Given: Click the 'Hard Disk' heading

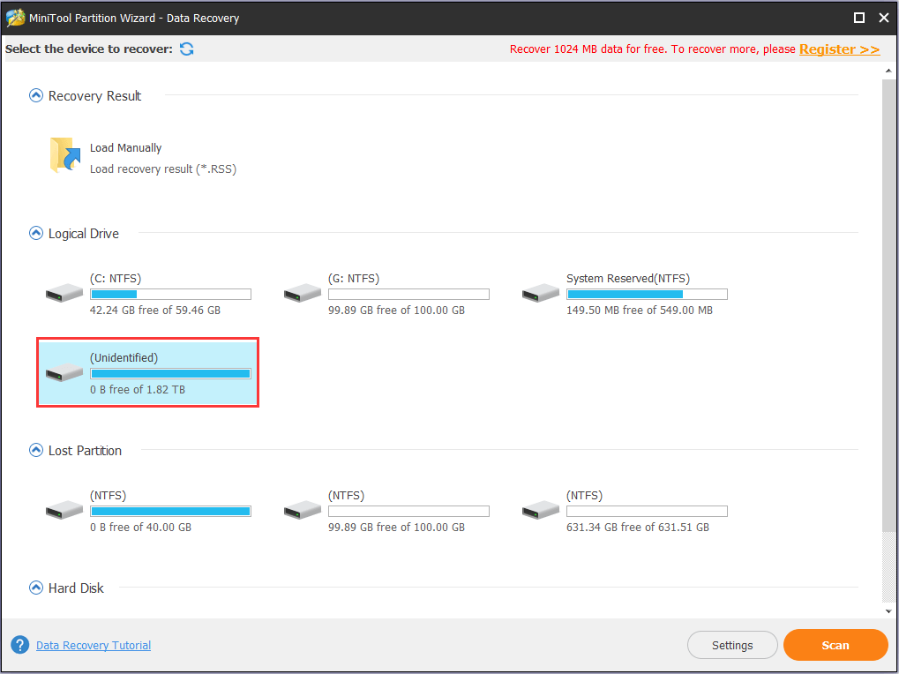Looking at the screenshot, I should tap(76, 588).
